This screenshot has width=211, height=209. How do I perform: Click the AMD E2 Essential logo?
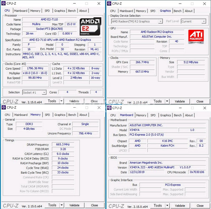tap(90, 26)
